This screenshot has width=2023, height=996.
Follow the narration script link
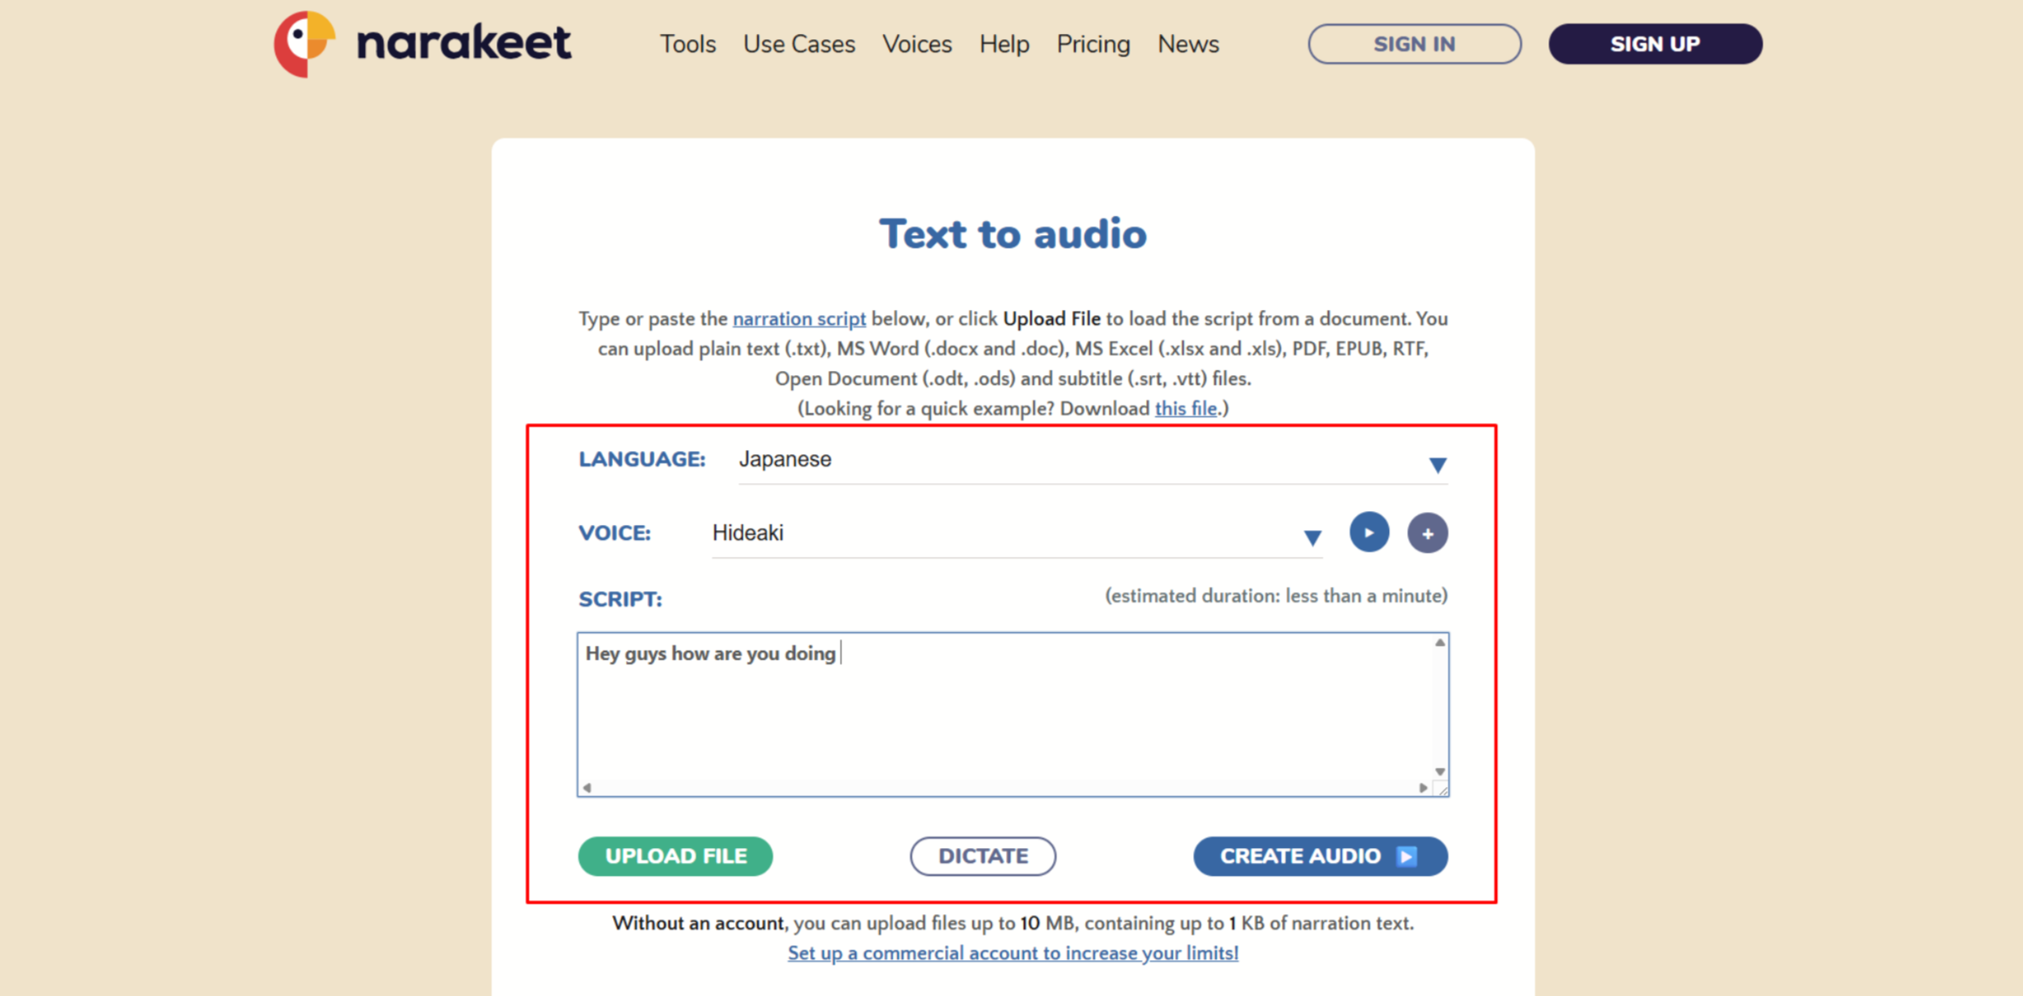(799, 319)
